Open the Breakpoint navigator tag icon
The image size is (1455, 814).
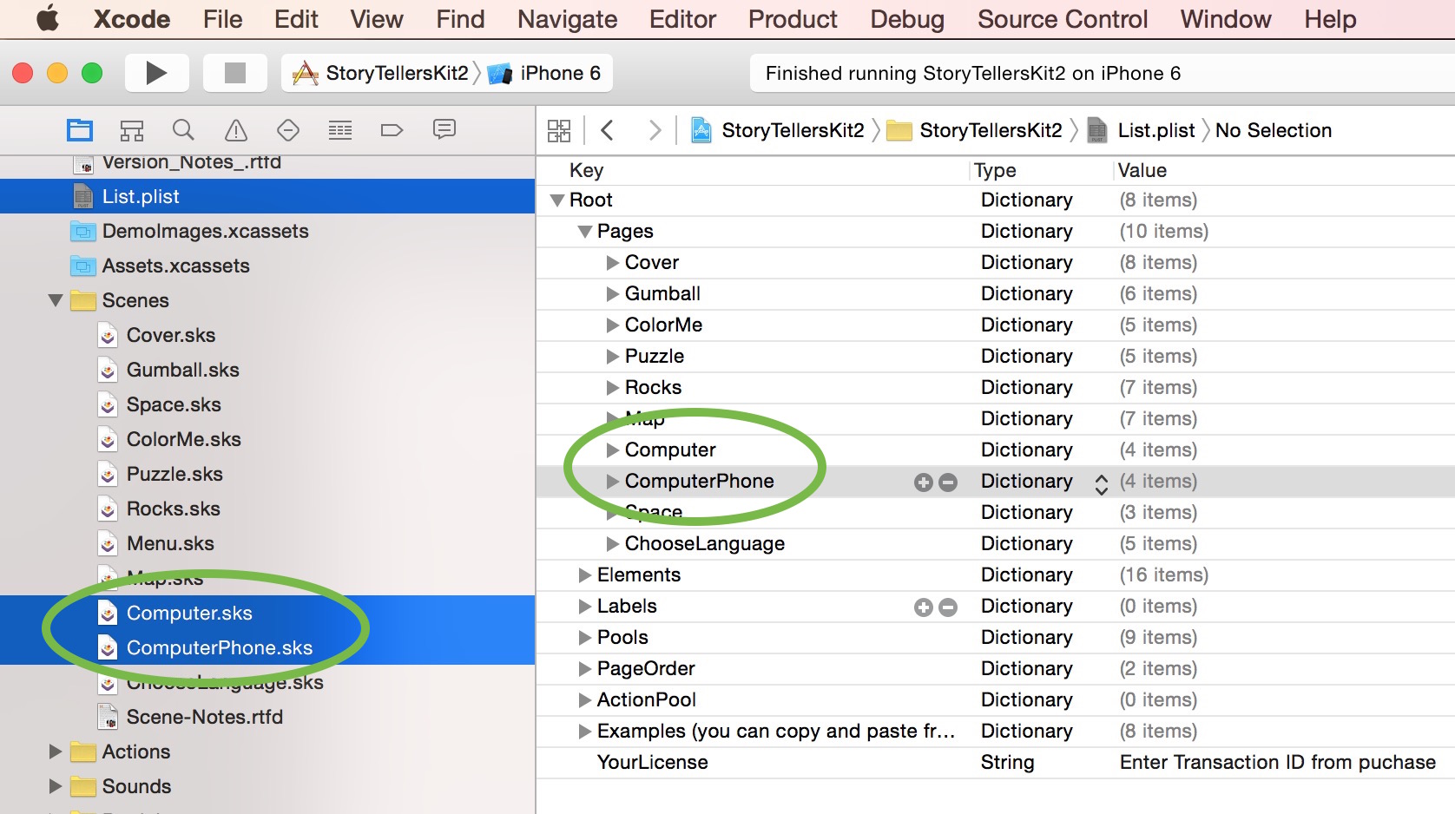392,129
